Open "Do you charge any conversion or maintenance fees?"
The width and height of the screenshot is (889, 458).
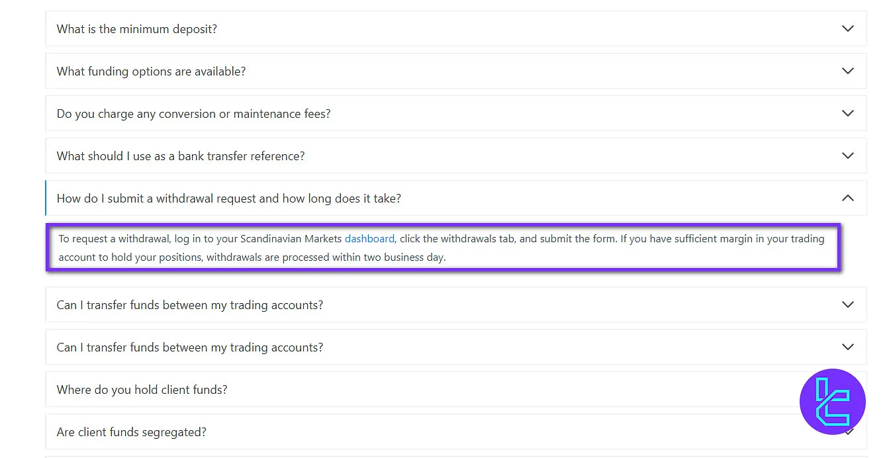[x=193, y=114]
